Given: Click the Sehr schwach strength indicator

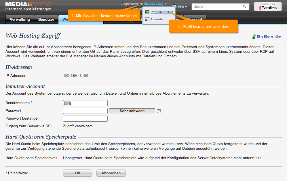Looking at the screenshot, I should pyautogui.click(x=132, y=111).
